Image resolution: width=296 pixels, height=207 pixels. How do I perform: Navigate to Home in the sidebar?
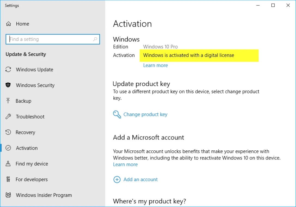pyautogui.click(x=23, y=24)
